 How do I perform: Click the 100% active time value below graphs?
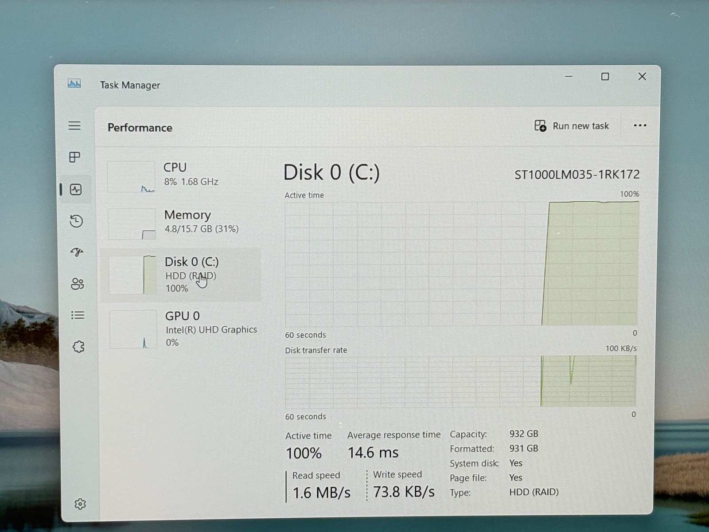point(304,453)
